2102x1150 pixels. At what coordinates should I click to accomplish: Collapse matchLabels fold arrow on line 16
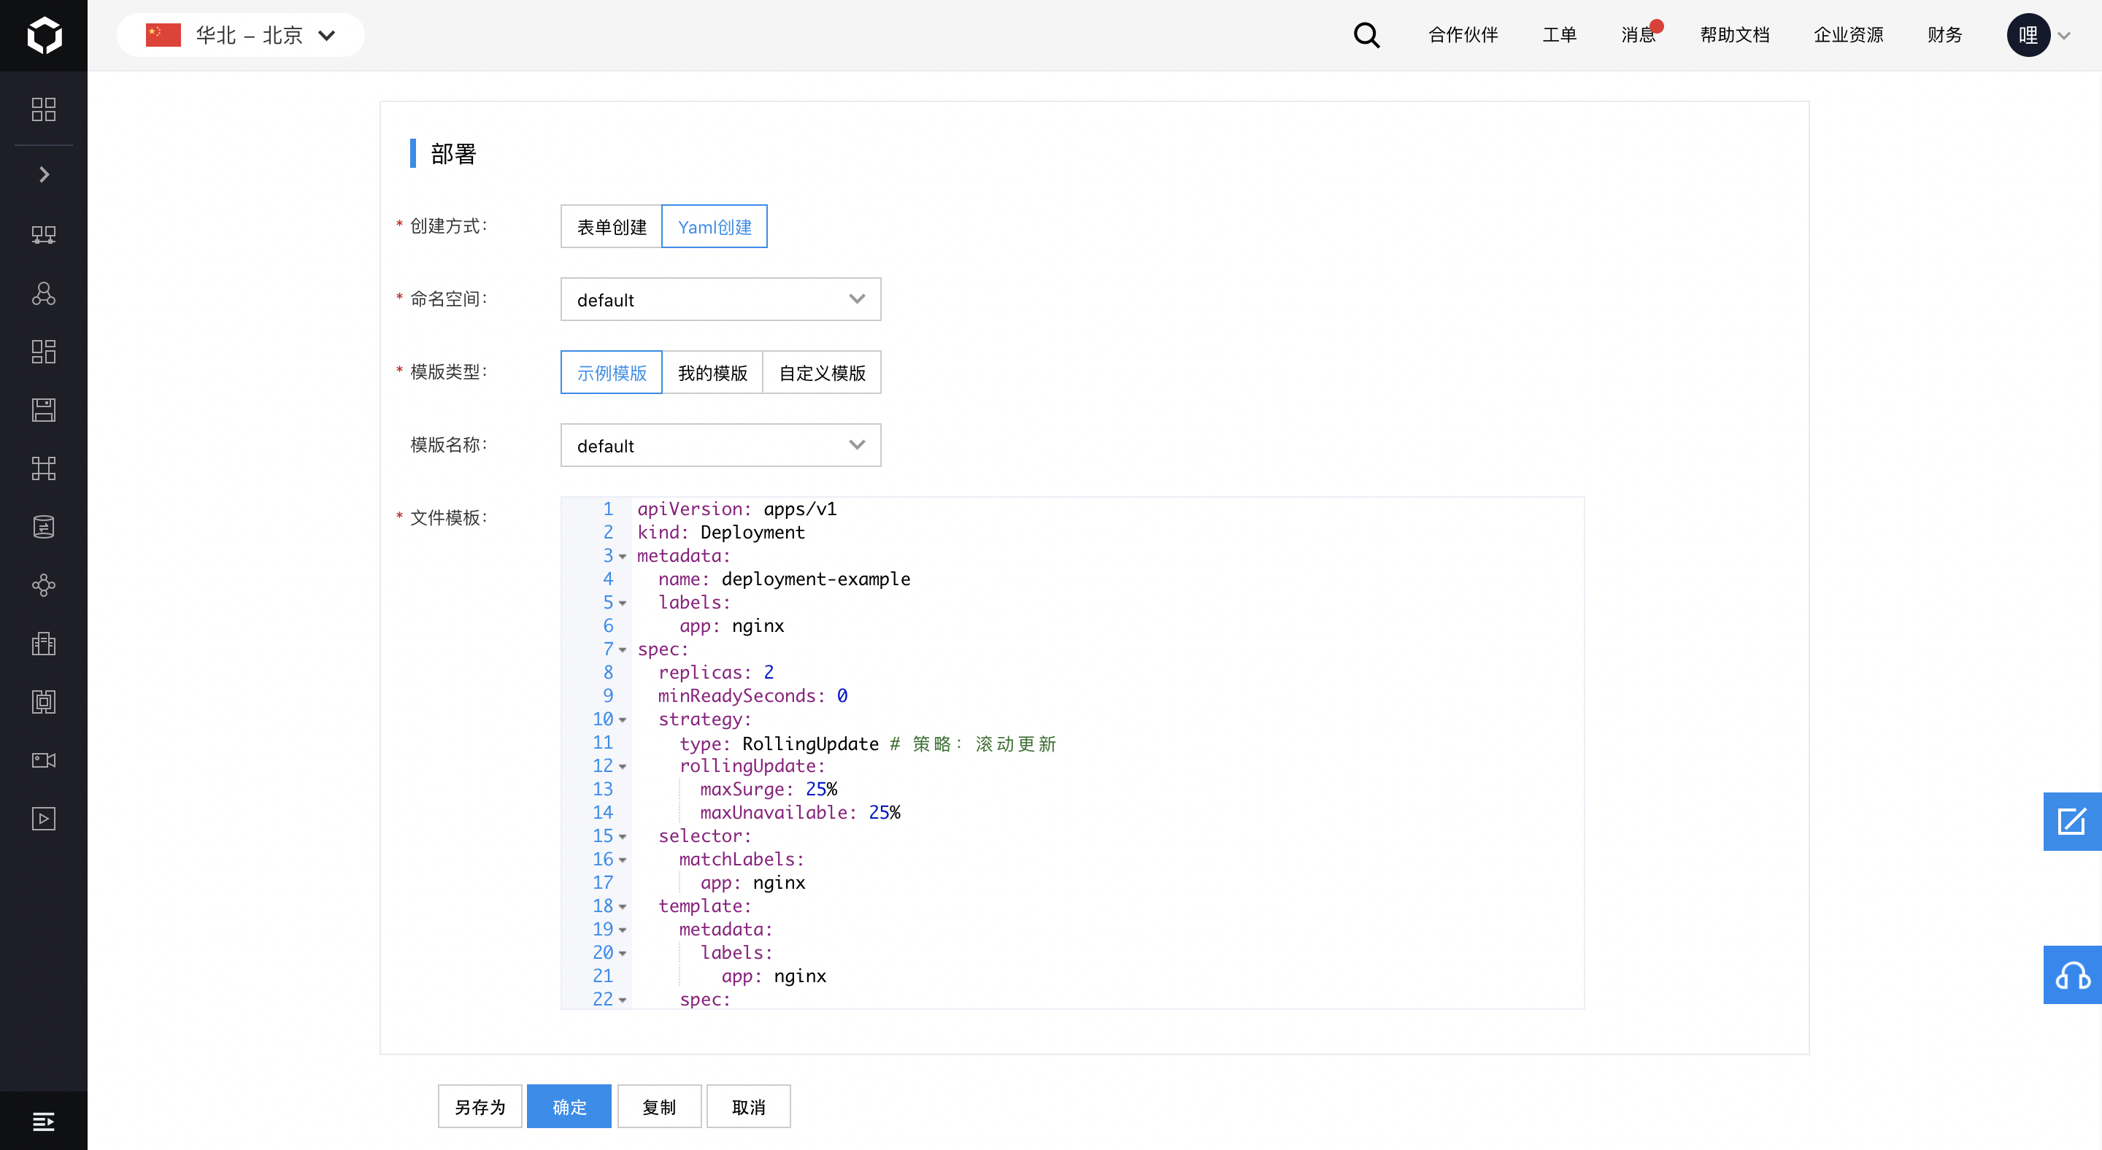pyautogui.click(x=623, y=860)
